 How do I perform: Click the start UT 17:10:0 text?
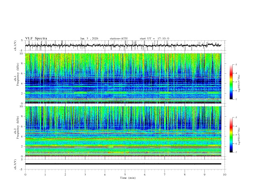tap(154, 38)
